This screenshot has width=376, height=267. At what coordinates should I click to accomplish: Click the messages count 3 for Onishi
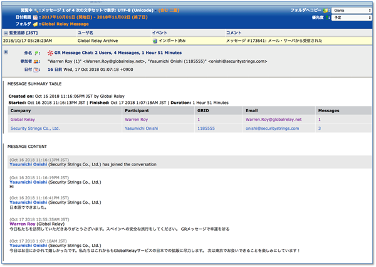(x=320, y=128)
